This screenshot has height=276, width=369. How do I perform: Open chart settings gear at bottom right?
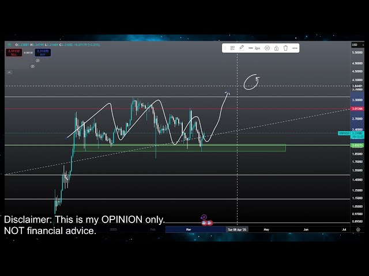pos(358,229)
